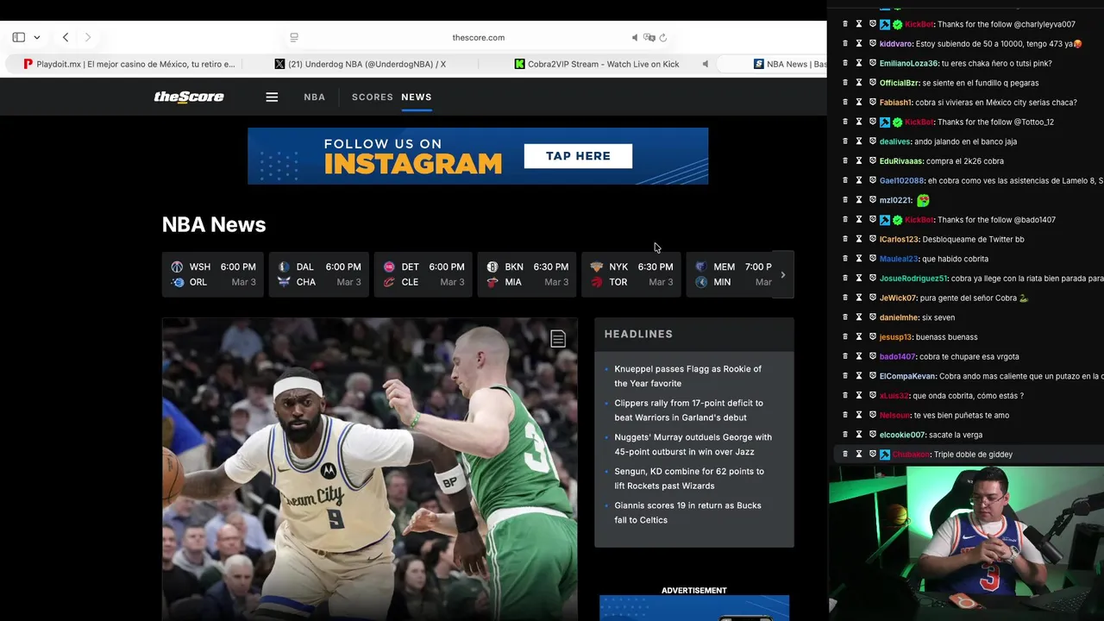Open the DAL vs CHA game card
Viewport: 1104px width, 621px height.
318,274
